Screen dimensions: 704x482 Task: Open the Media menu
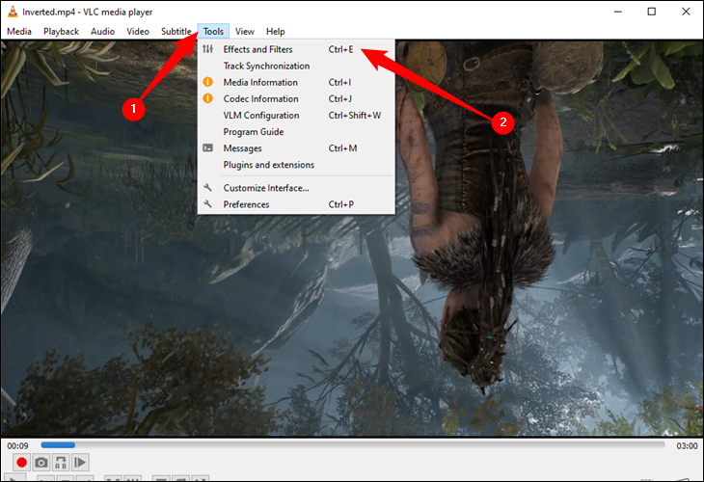pos(19,32)
